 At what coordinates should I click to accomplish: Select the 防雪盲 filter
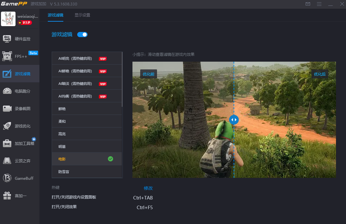pyautogui.click(x=87, y=171)
